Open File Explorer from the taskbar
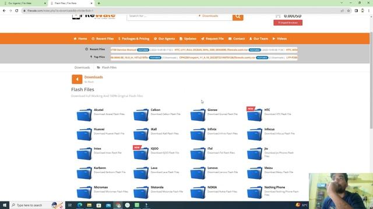Image resolution: width=373 pixels, height=209 pixels. click(x=89, y=205)
